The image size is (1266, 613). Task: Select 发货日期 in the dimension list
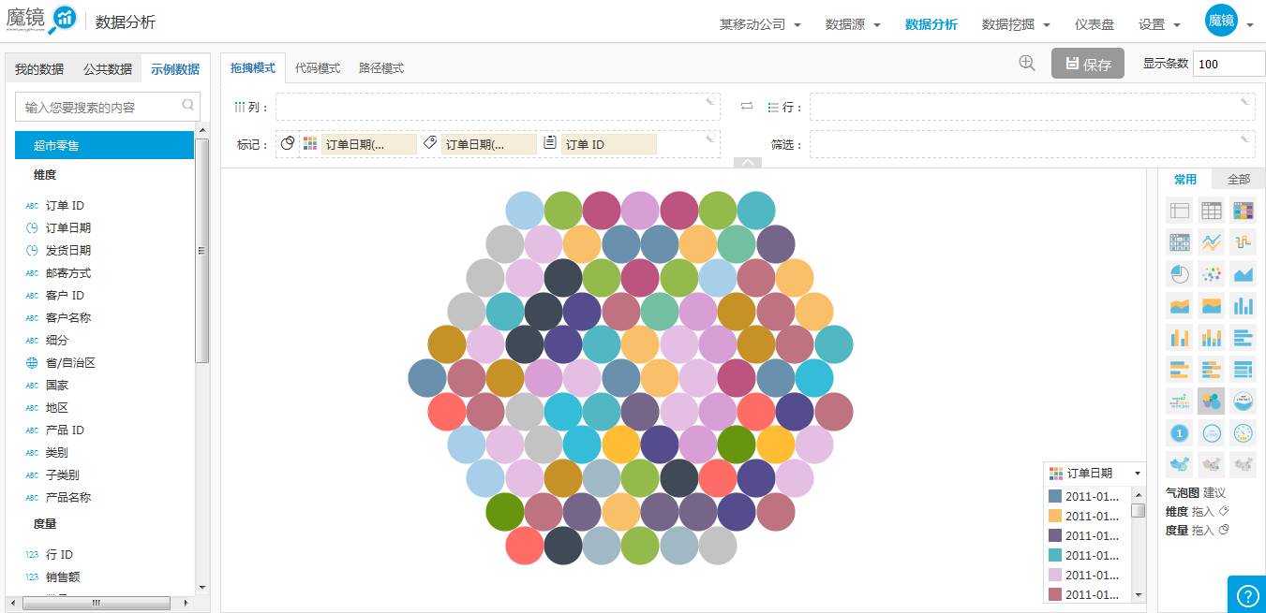click(x=68, y=251)
